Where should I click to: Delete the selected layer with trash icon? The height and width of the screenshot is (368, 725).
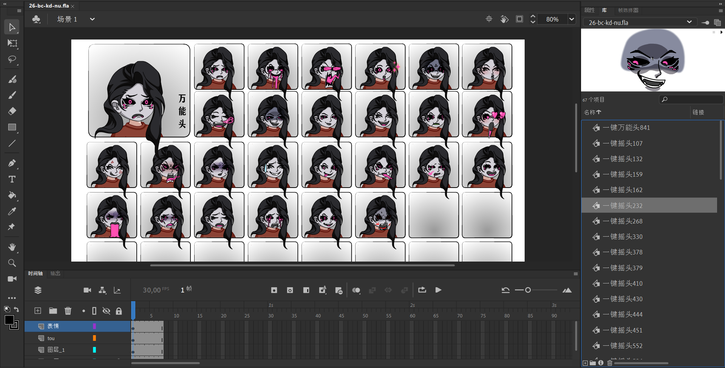pyautogui.click(x=68, y=311)
